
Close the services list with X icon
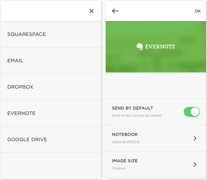pyautogui.click(x=91, y=11)
